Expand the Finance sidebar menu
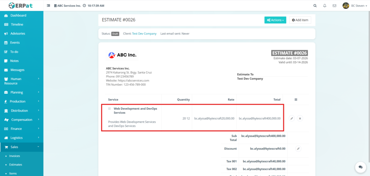 coord(21,128)
